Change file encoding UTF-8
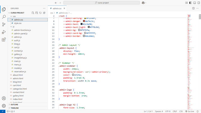The width and height of the screenshot is (201, 113). click(168, 111)
